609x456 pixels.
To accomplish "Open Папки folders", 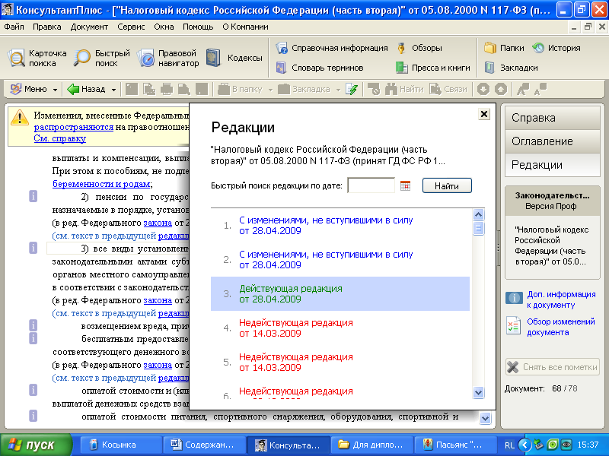I will pyautogui.click(x=504, y=48).
